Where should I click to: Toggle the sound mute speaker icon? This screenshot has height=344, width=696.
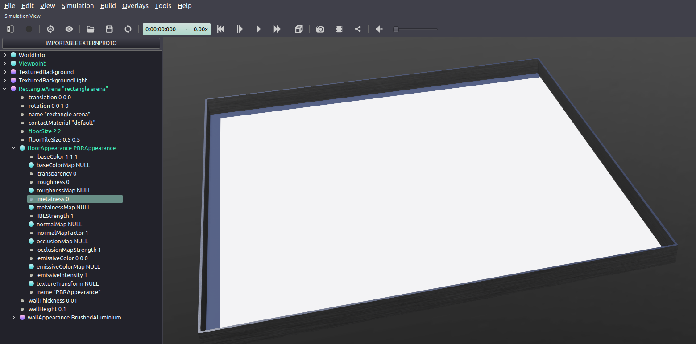pos(379,29)
